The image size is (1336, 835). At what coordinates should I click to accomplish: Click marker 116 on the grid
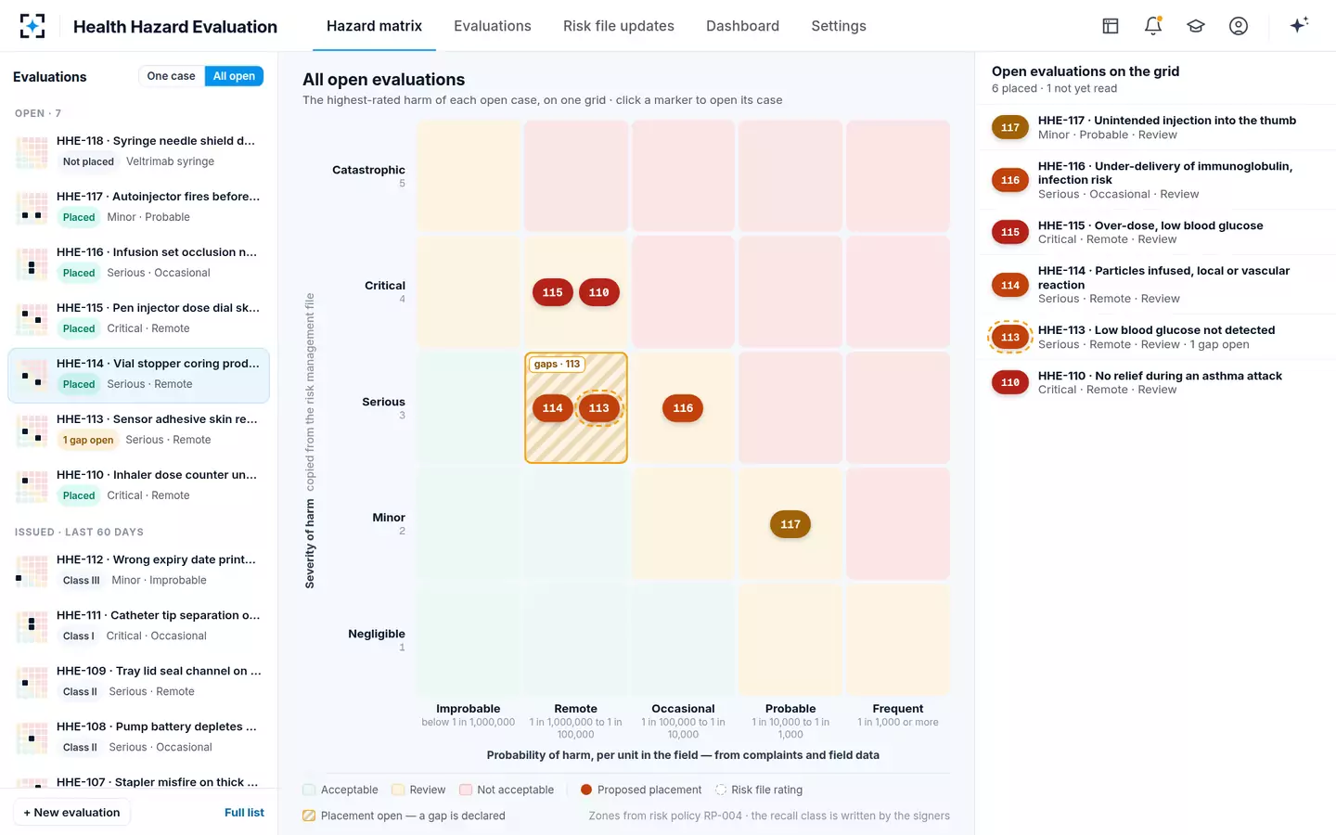683,408
